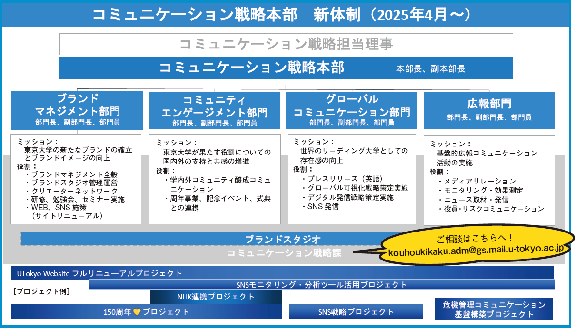The width and height of the screenshot is (575, 328).
Task: Click the クリエーターネットワーク bullet
Action: 71,191
